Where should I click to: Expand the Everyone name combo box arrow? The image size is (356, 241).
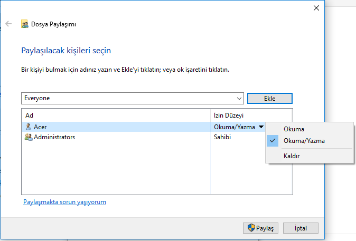[x=239, y=98]
